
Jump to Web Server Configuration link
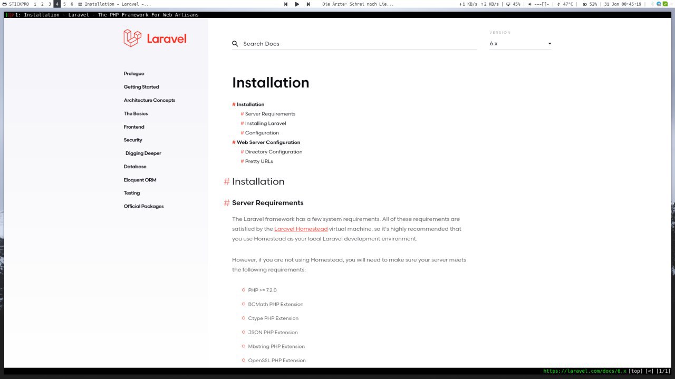click(x=268, y=142)
